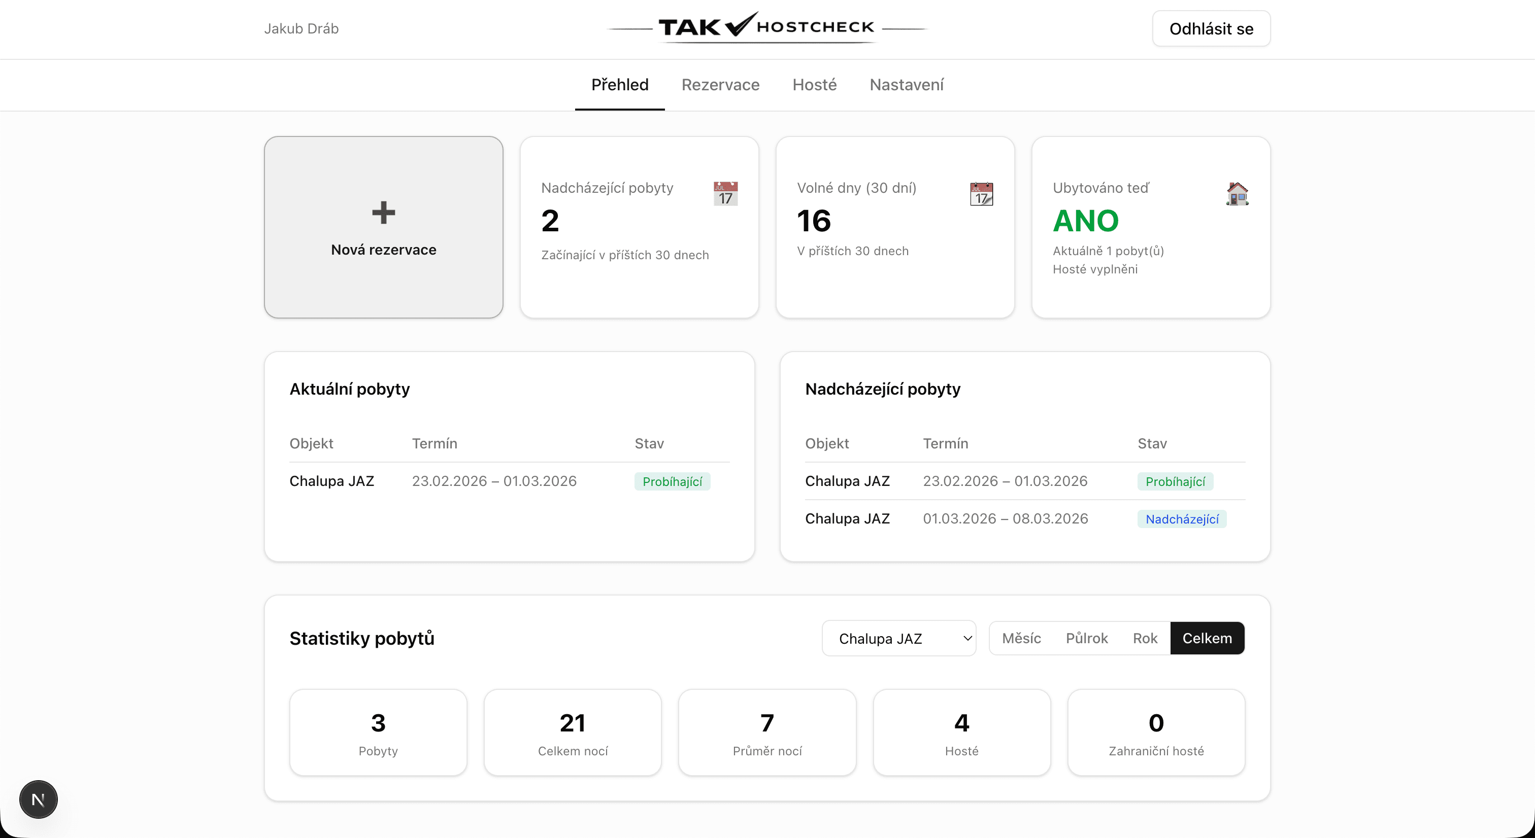This screenshot has width=1535, height=838.
Task: Click the calendar icon in Nadcházející pobyty card
Action: pos(725,194)
